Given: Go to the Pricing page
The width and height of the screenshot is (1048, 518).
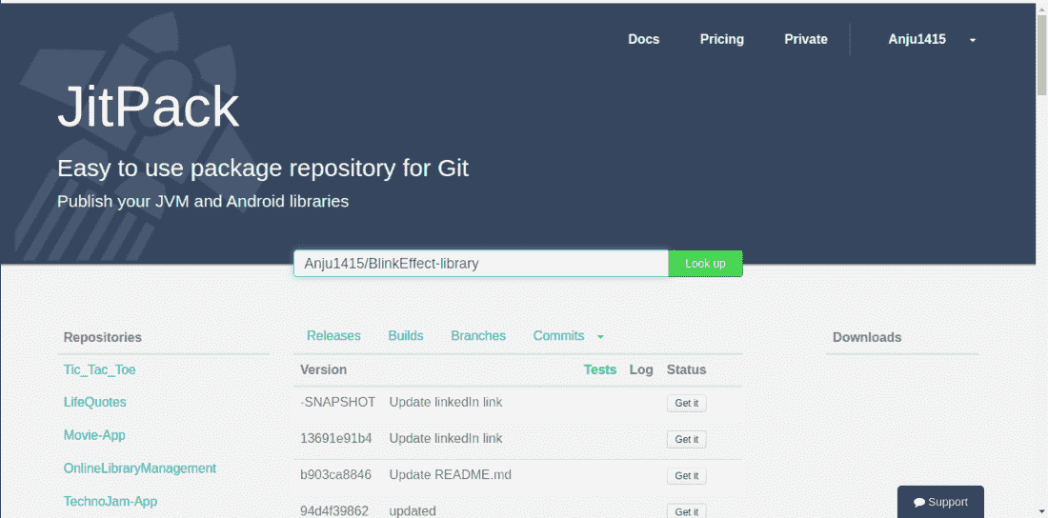Looking at the screenshot, I should click(x=721, y=39).
